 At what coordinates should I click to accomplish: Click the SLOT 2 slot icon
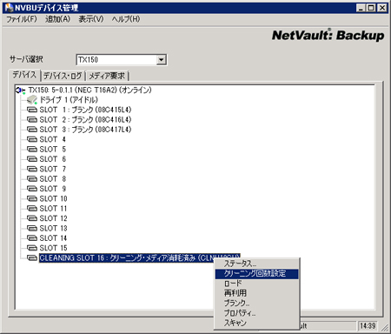32,120
